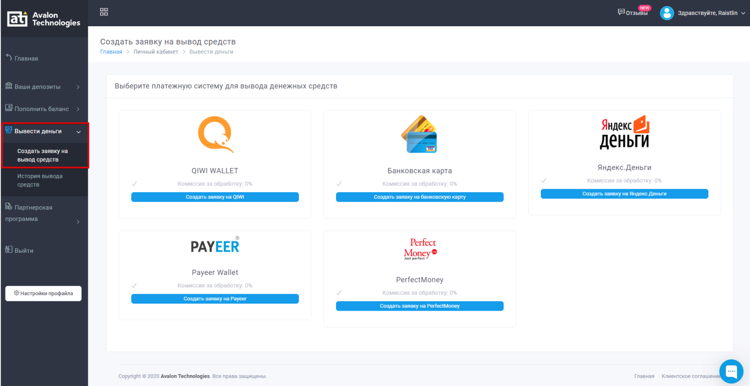The height and width of the screenshot is (386, 750).
Task: Click the Главная breadcrumb link
Action: pyautogui.click(x=111, y=52)
